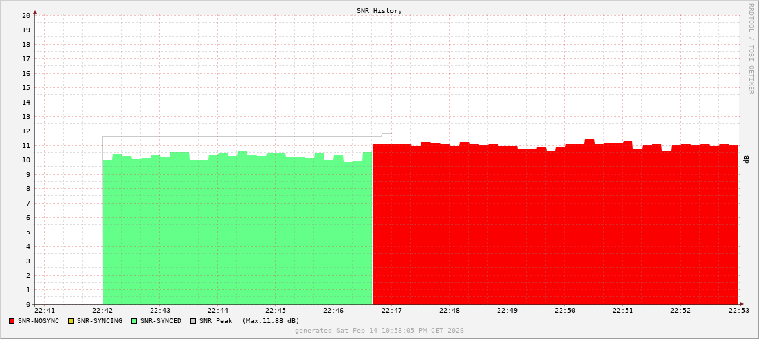Click the 12 value on the y-axis
This screenshot has width=759, height=339.
pos(26,131)
